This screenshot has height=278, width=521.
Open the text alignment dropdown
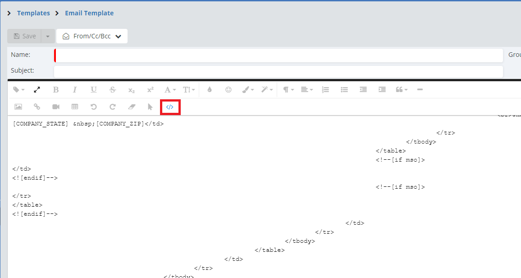307,90
